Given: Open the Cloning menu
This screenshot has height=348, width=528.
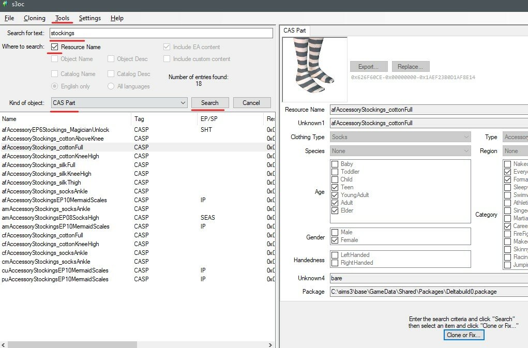Looking at the screenshot, I should tap(34, 18).
